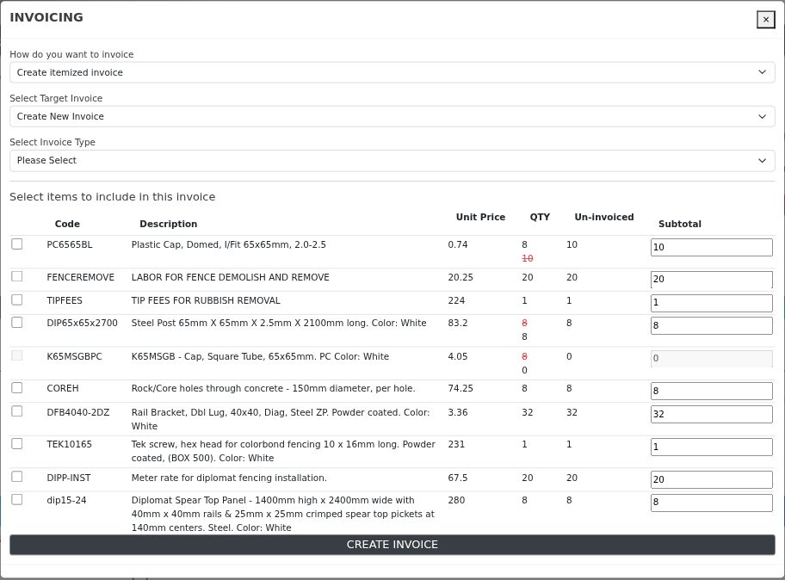The height and width of the screenshot is (580, 785).
Task: Focus the DIP65x65x2700 subtotal input
Action: pos(711,326)
